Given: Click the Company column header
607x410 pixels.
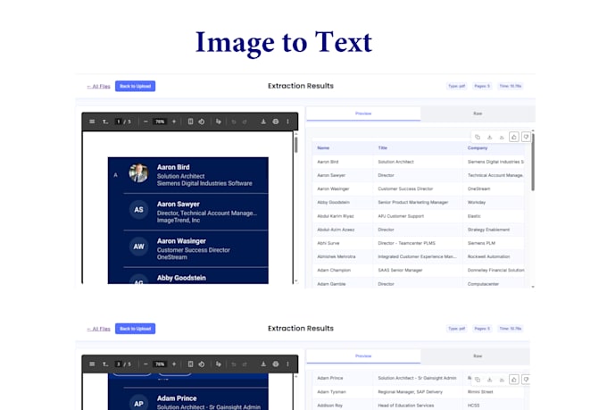Looking at the screenshot, I should tap(478, 148).
